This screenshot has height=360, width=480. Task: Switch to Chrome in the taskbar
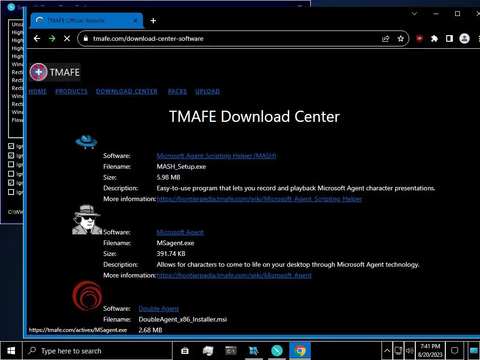(300, 351)
